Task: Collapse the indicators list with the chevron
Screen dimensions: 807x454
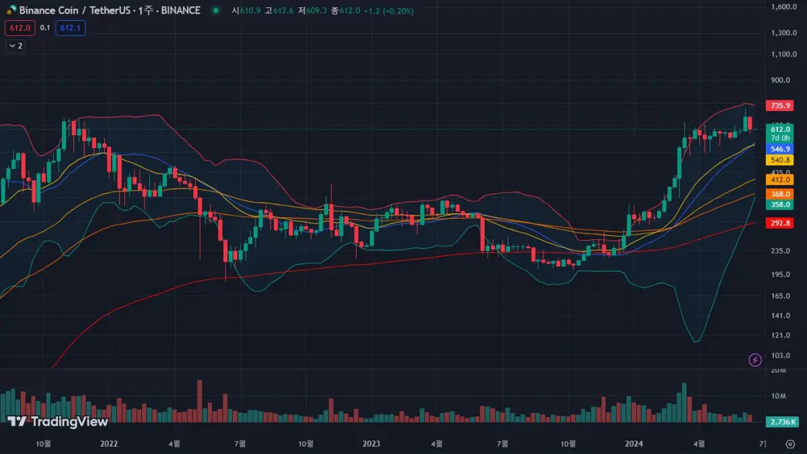Action: (x=14, y=46)
